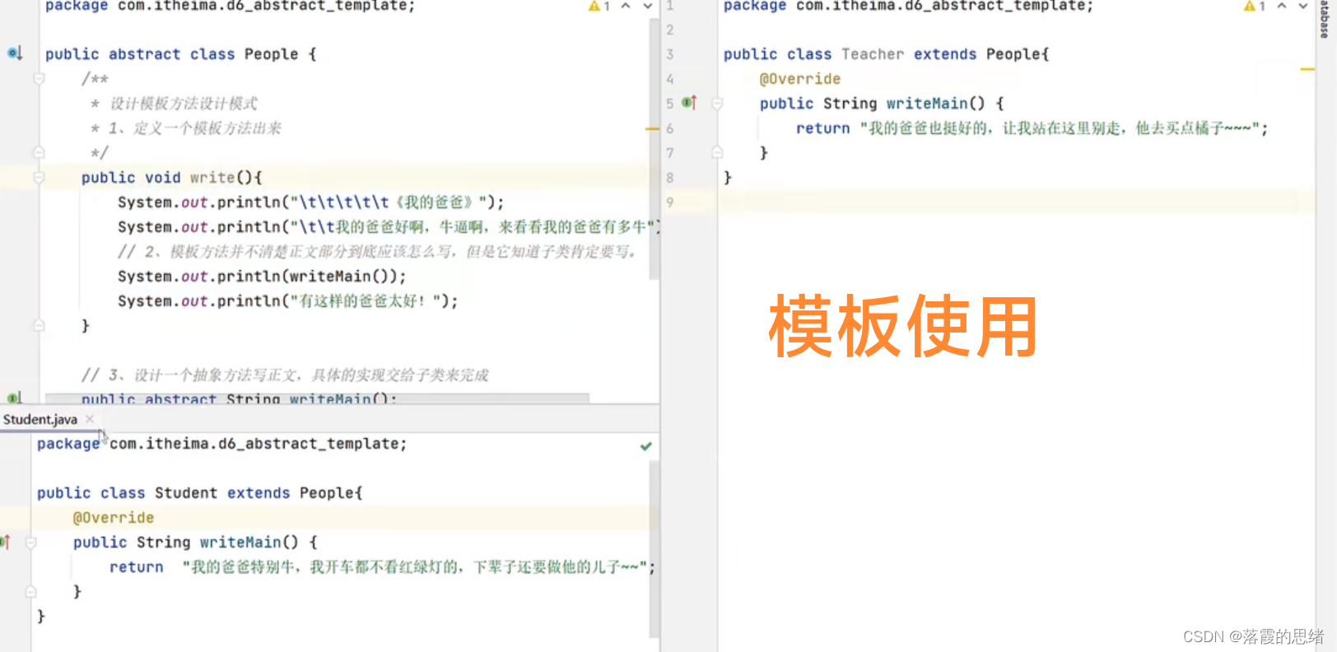Click @Override annotation in Student editor
The image size is (1337, 652).
click(x=114, y=518)
